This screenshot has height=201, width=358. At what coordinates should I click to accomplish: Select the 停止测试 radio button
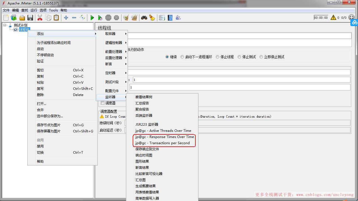[239, 57]
